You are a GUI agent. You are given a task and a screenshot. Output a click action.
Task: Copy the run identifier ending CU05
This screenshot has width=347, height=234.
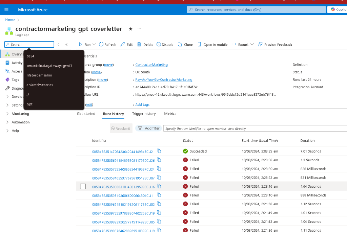(159, 221)
